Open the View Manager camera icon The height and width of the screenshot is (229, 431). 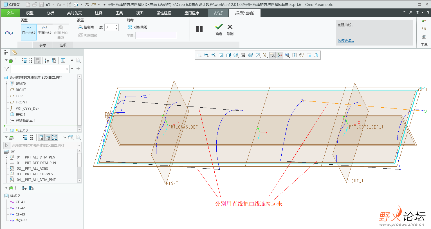(x=243, y=55)
